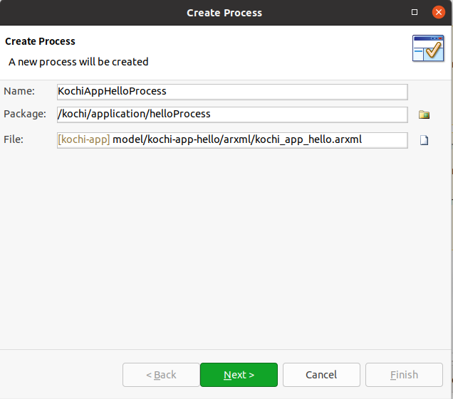
Task: Click the [kochi-app] project prefix text
Action: (x=84, y=139)
